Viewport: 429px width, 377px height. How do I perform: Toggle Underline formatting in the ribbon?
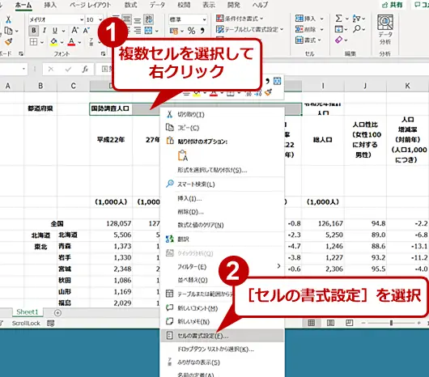pos(55,31)
